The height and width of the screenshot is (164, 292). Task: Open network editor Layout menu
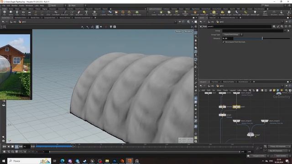[232, 90]
